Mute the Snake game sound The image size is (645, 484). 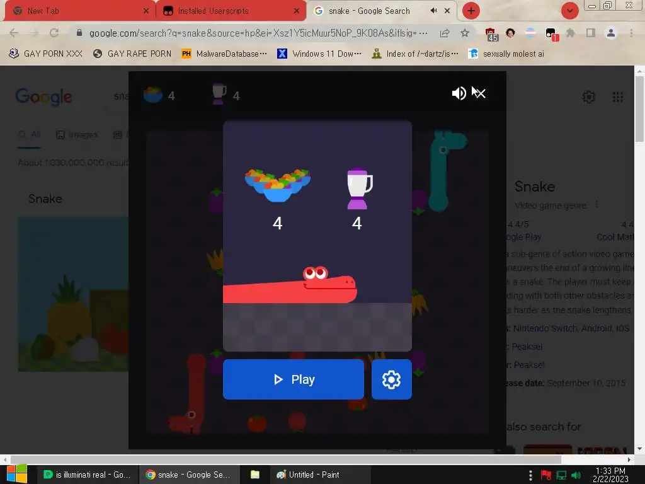(x=459, y=93)
